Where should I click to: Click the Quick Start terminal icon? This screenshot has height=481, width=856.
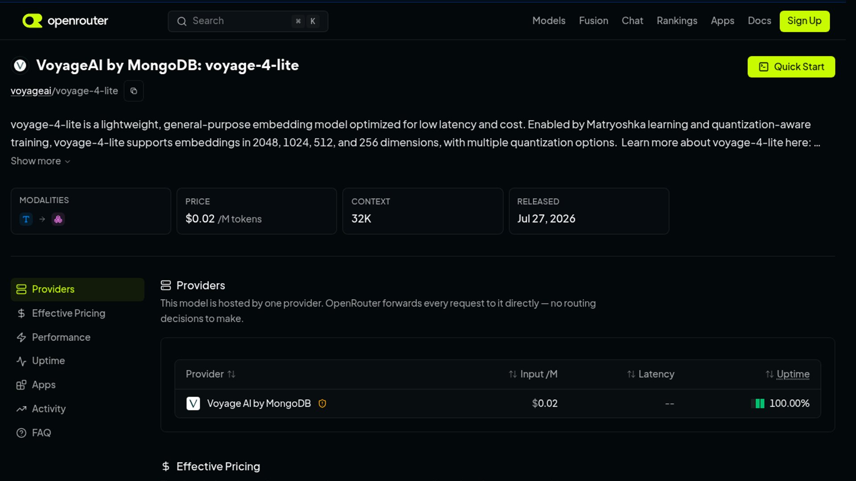click(764, 67)
